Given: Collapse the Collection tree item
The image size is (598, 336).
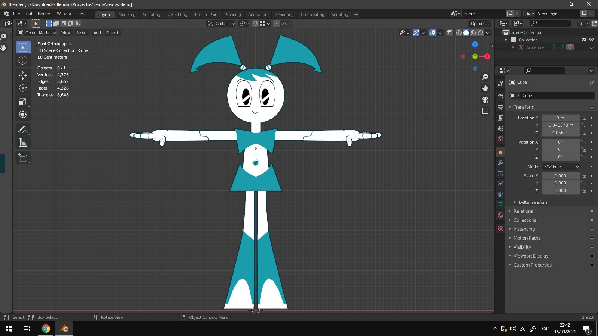Looking at the screenshot, I should pos(506,40).
